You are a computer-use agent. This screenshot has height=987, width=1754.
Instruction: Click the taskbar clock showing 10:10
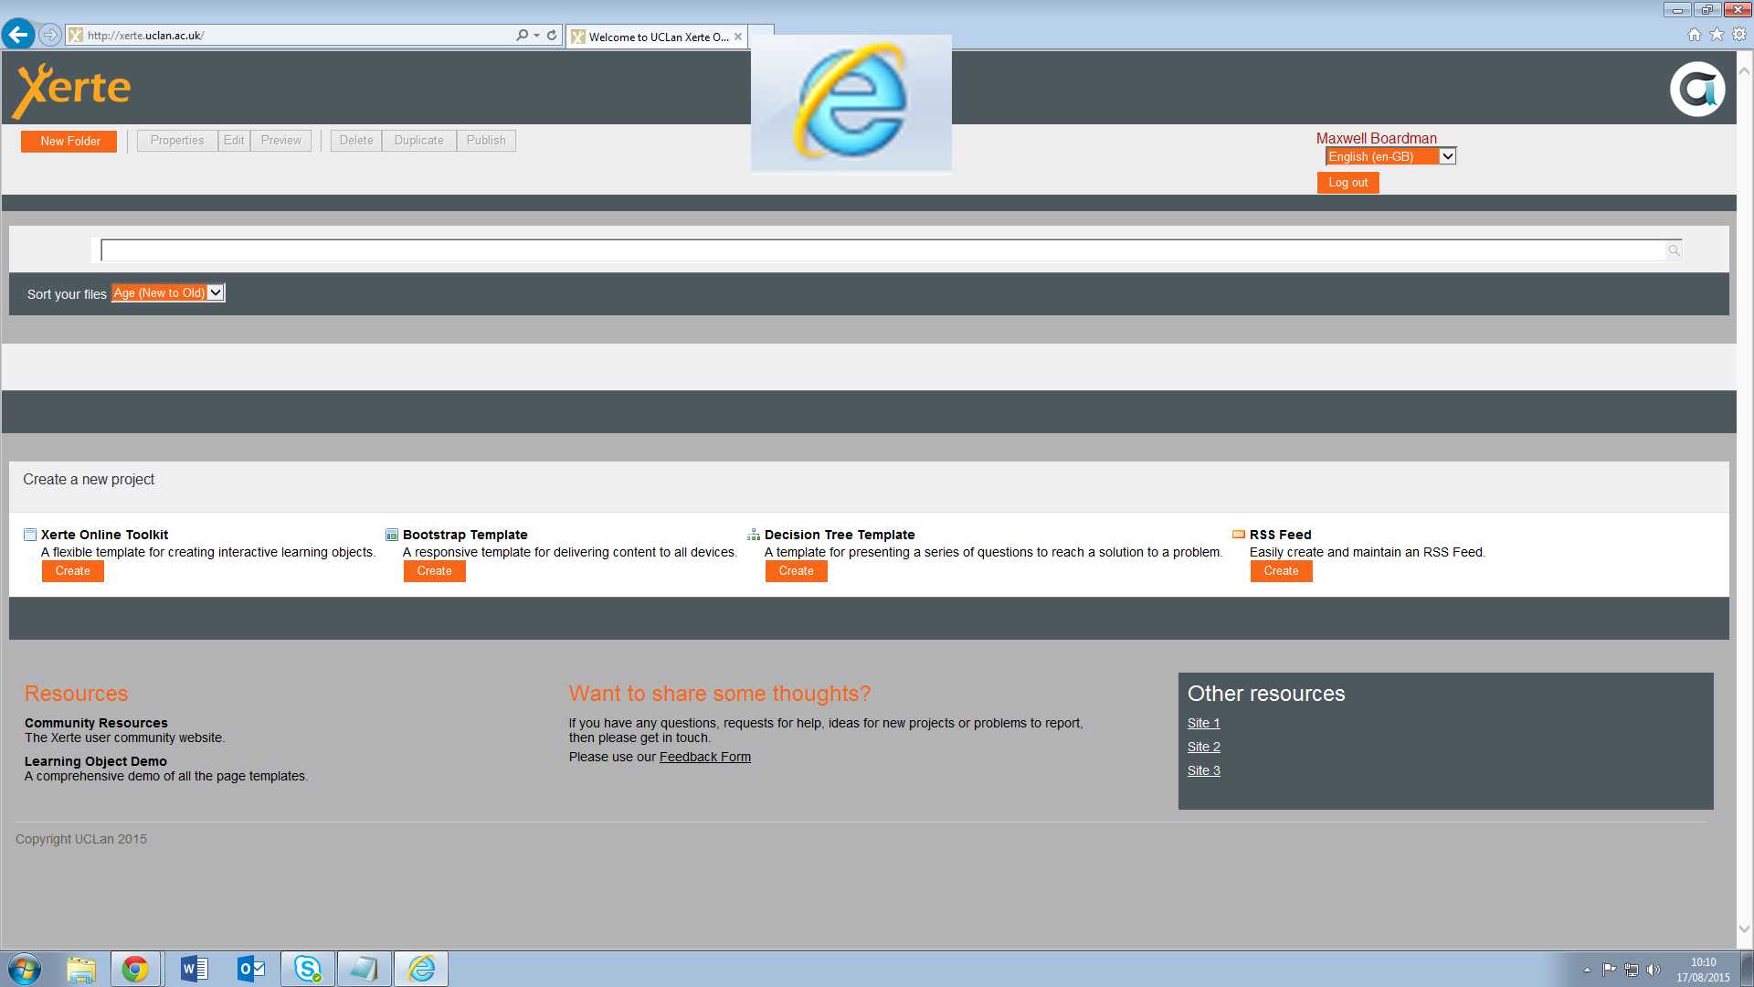click(x=1703, y=970)
